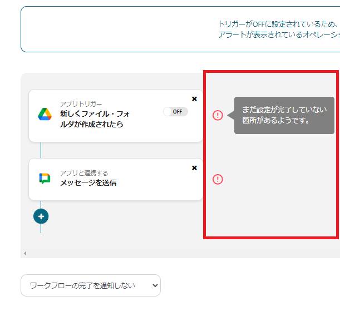Open the メッセージを送信 operation card
Image resolution: width=340 pixels, height=331 pixels.
pyautogui.click(x=116, y=179)
